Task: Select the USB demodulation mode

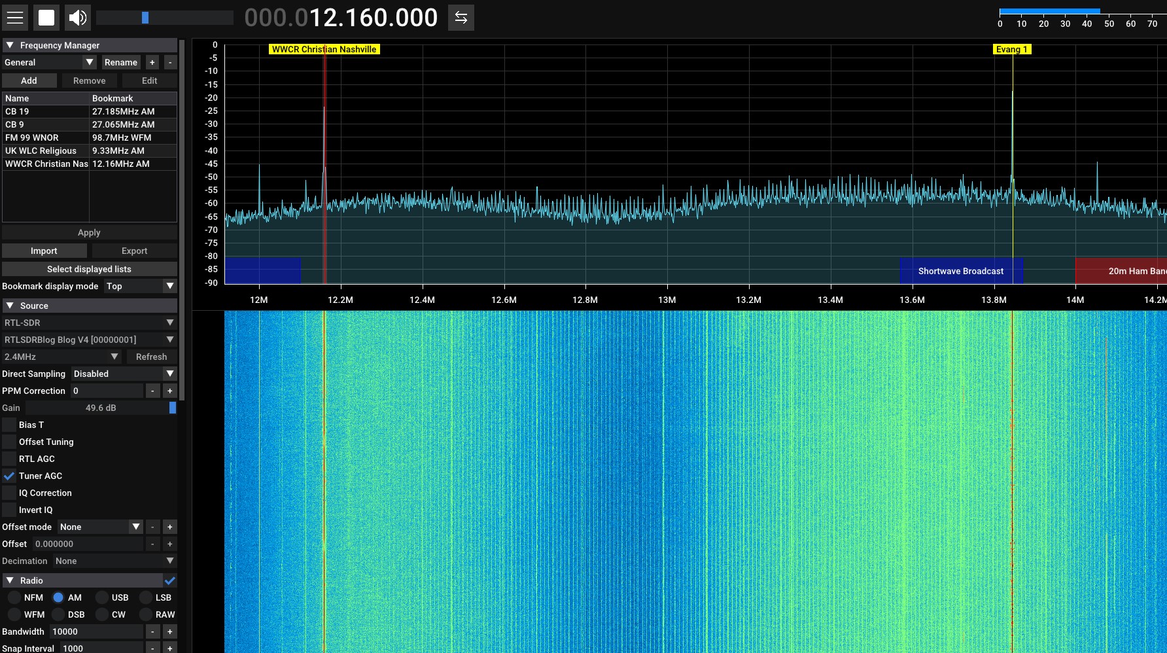Action: point(103,597)
